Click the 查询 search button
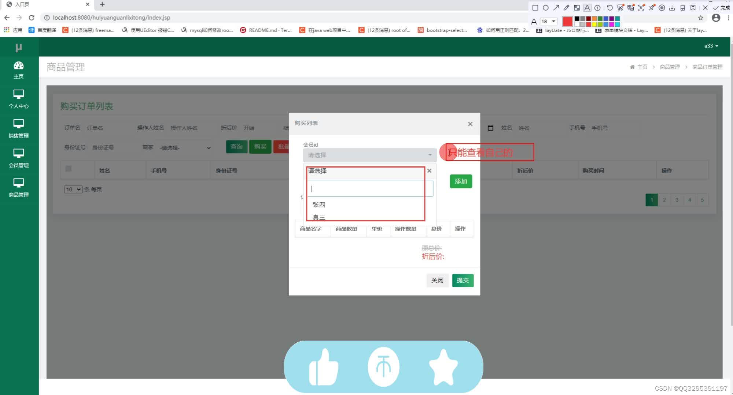Screen dimensions: 733x395 click(x=236, y=147)
